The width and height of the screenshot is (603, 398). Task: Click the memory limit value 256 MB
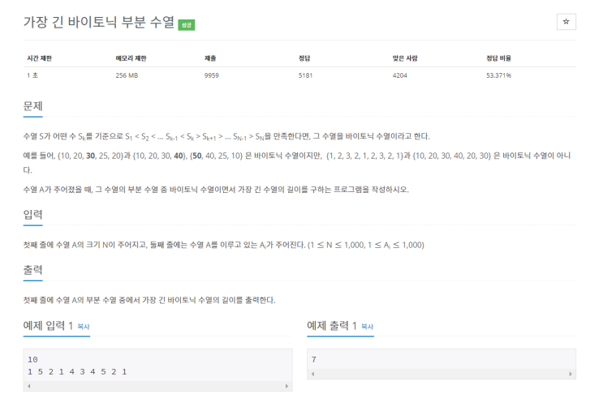(127, 75)
